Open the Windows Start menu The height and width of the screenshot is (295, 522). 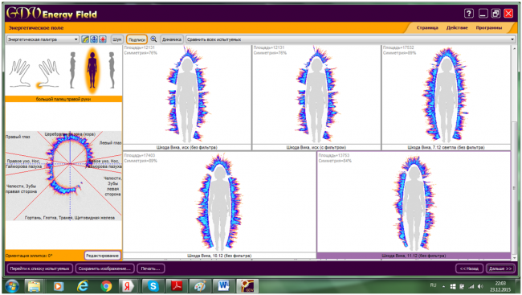pos(12,286)
